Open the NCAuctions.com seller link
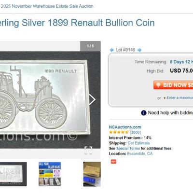 tap(125, 127)
